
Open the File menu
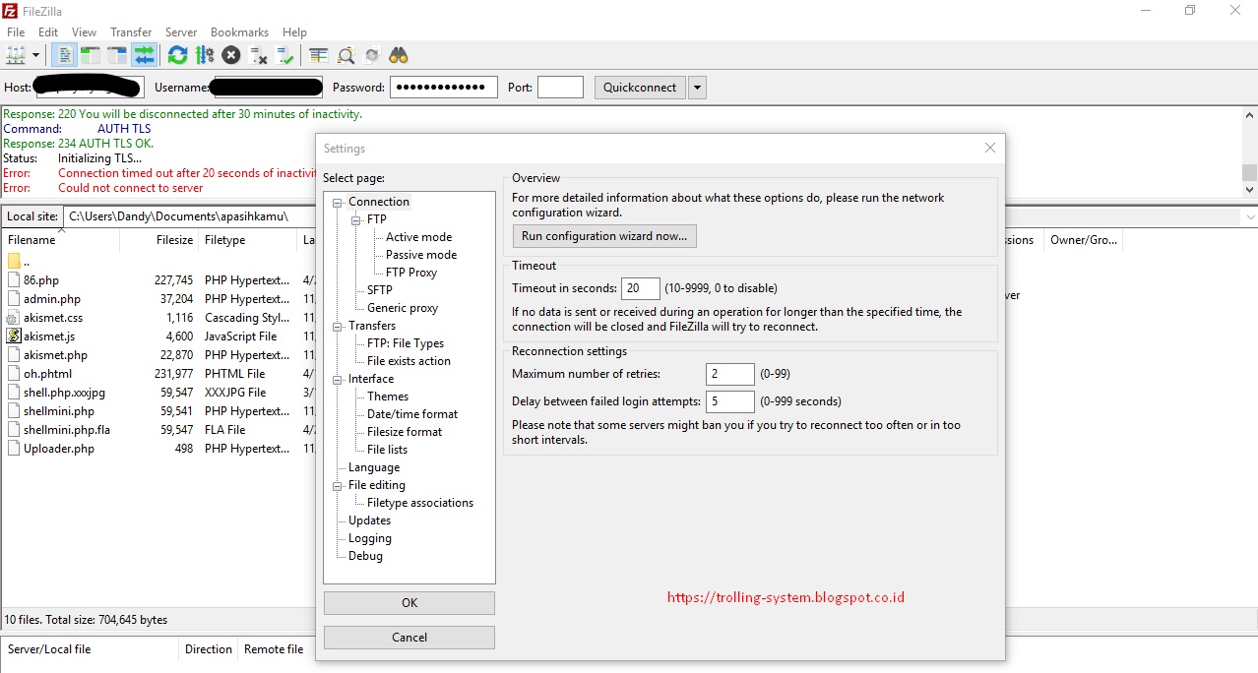click(16, 32)
